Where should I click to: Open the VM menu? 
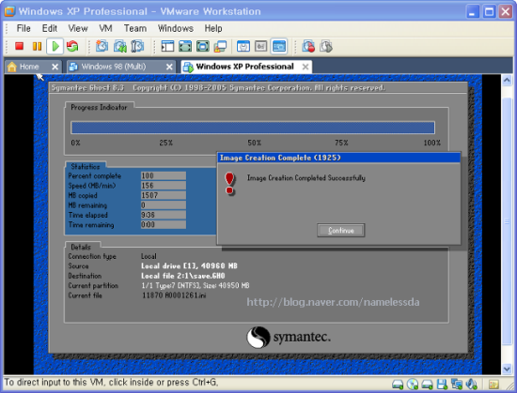point(105,28)
